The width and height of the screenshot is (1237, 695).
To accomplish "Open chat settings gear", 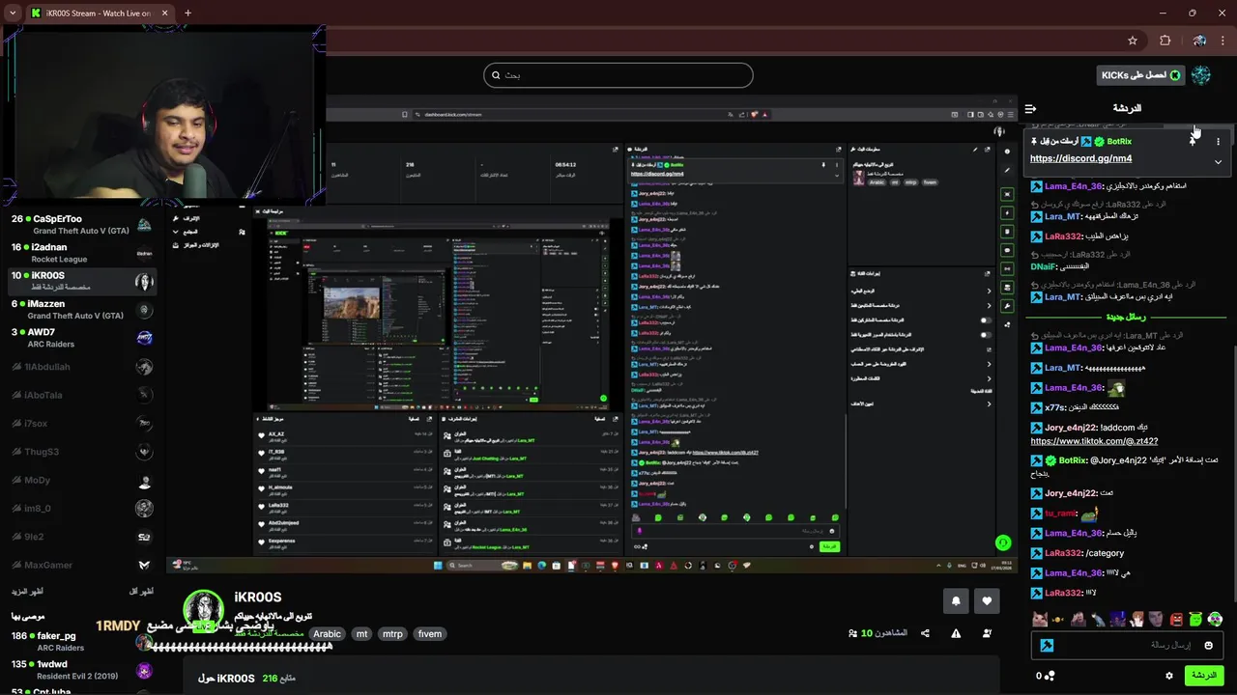I will coord(1168,676).
